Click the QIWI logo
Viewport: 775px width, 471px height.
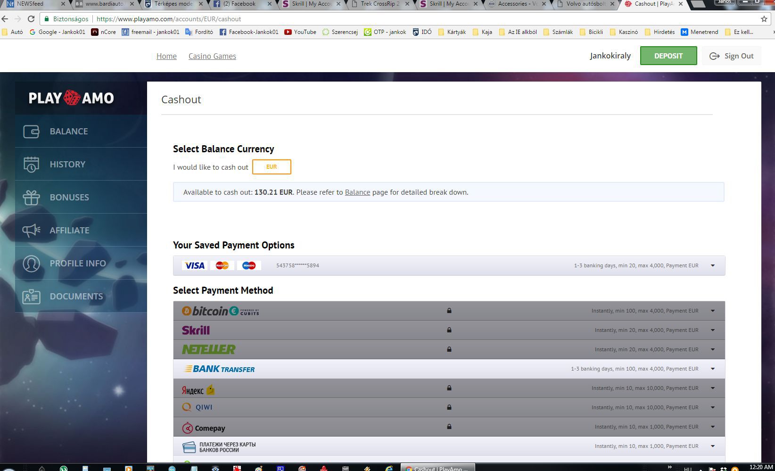(x=197, y=407)
